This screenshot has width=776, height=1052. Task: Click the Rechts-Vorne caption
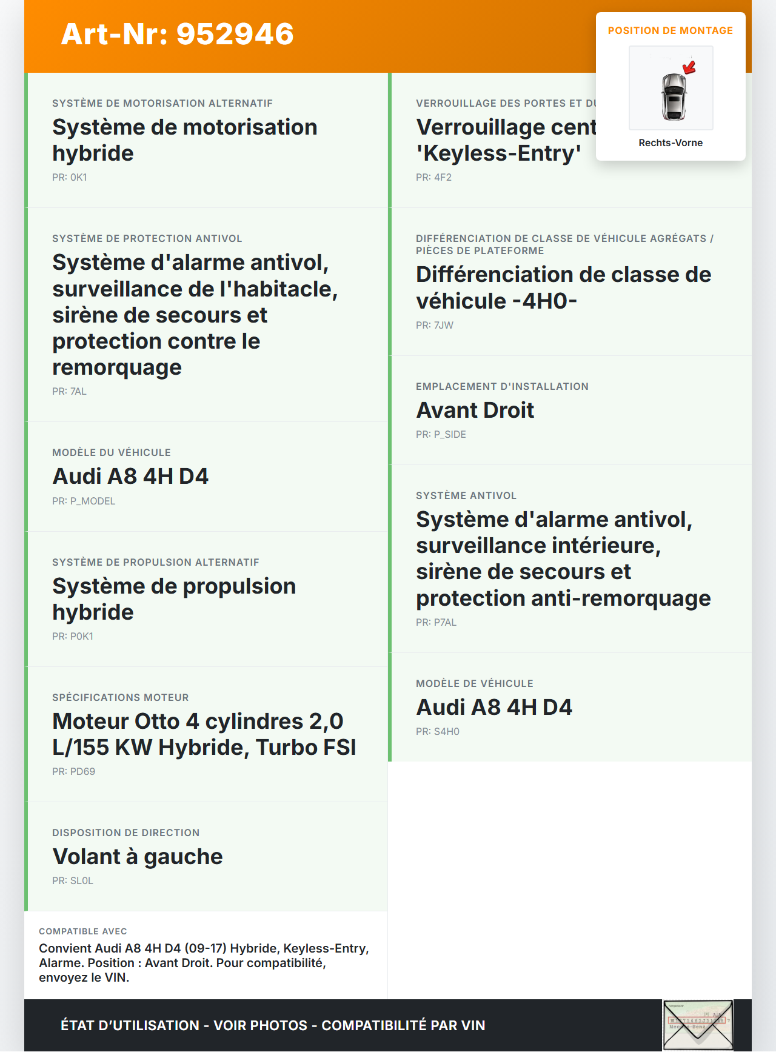click(670, 142)
